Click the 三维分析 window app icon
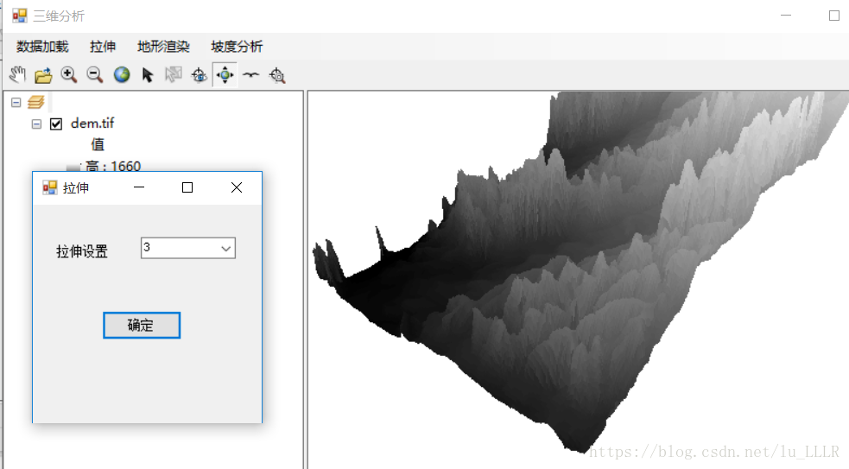Viewport: 849px width, 469px height. point(20,16)
